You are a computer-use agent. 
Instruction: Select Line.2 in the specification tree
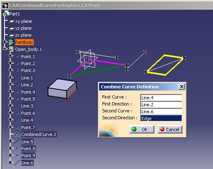pyautogui.click(x=27, y=85)
